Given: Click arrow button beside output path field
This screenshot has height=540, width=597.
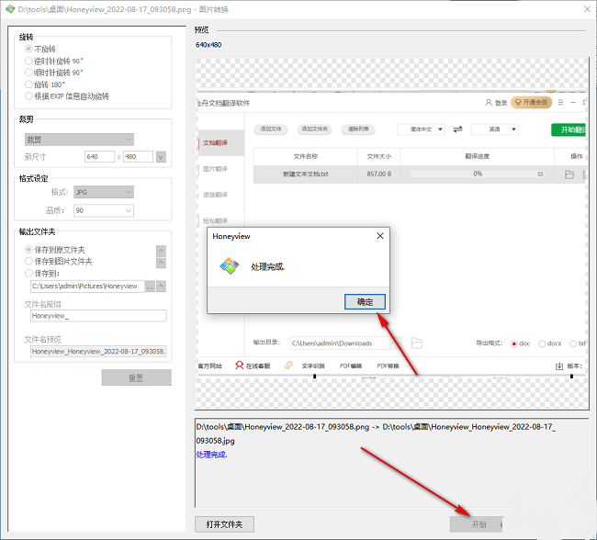Looking at the screenshot, I should [x=161, y=286].
